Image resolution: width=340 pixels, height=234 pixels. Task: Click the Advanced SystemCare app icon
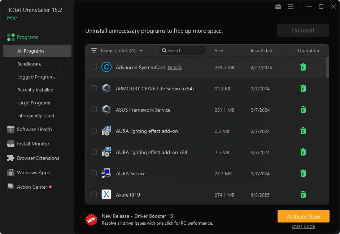click(106, 67)
